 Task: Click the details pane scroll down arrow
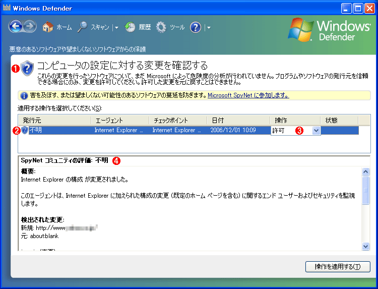tap(366, 246)
